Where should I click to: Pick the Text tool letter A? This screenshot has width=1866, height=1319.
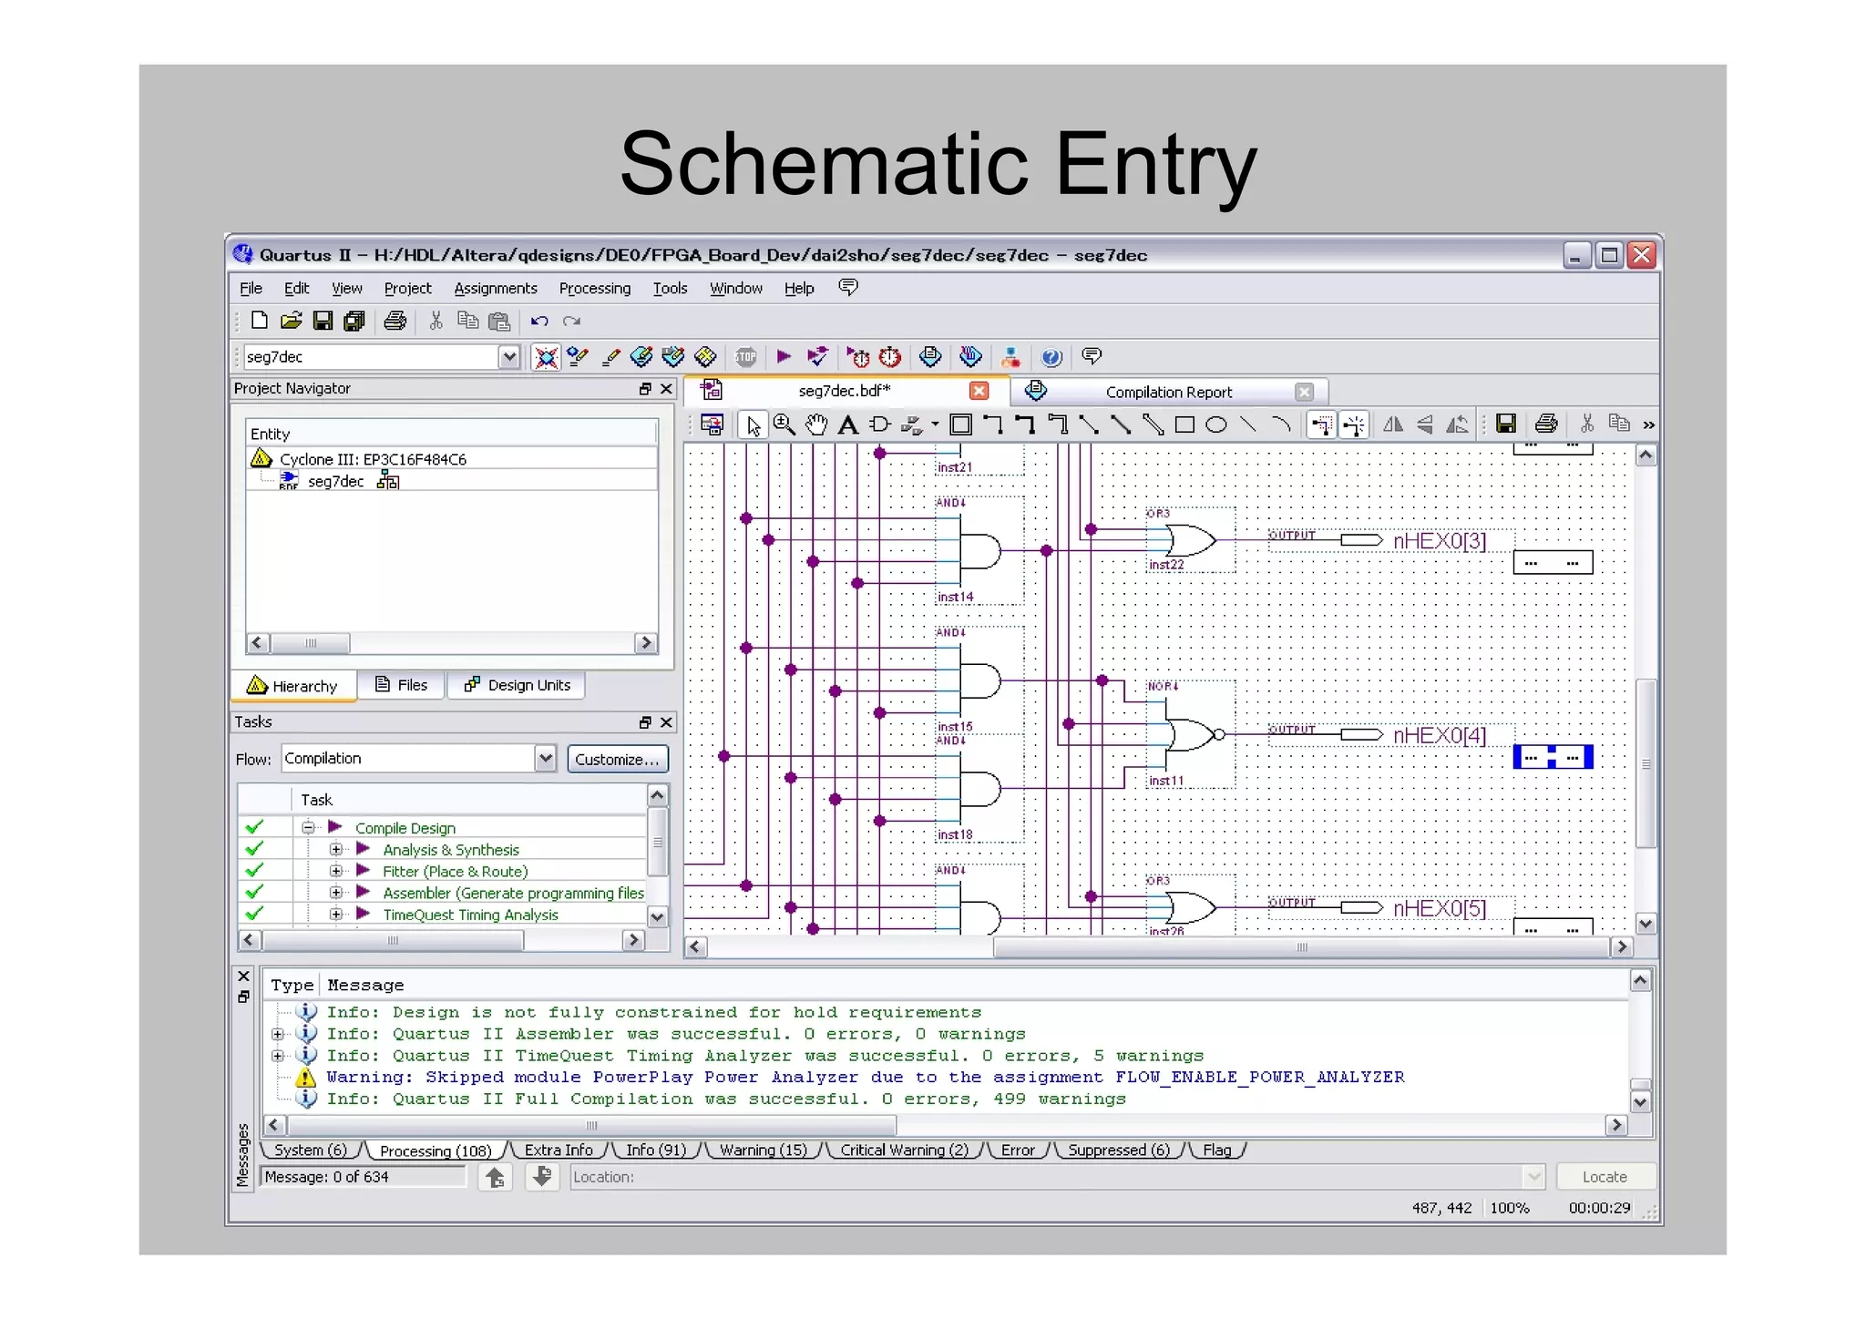pos(847,424)
